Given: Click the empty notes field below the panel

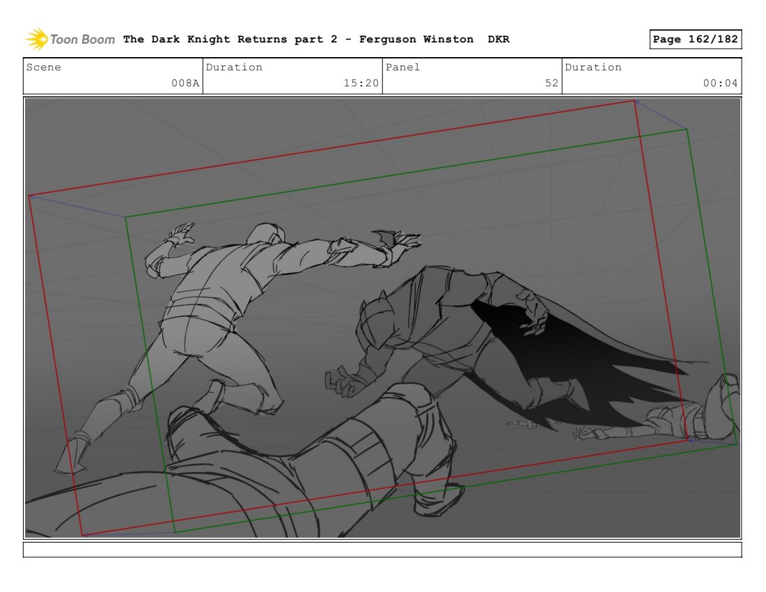Looking at the screenshot, I should click(x=382, y=550).
